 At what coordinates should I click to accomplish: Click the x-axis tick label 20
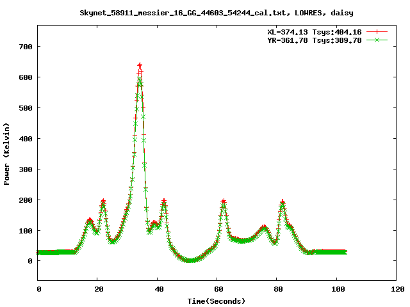pyautogui.click(x=99, y=289)
